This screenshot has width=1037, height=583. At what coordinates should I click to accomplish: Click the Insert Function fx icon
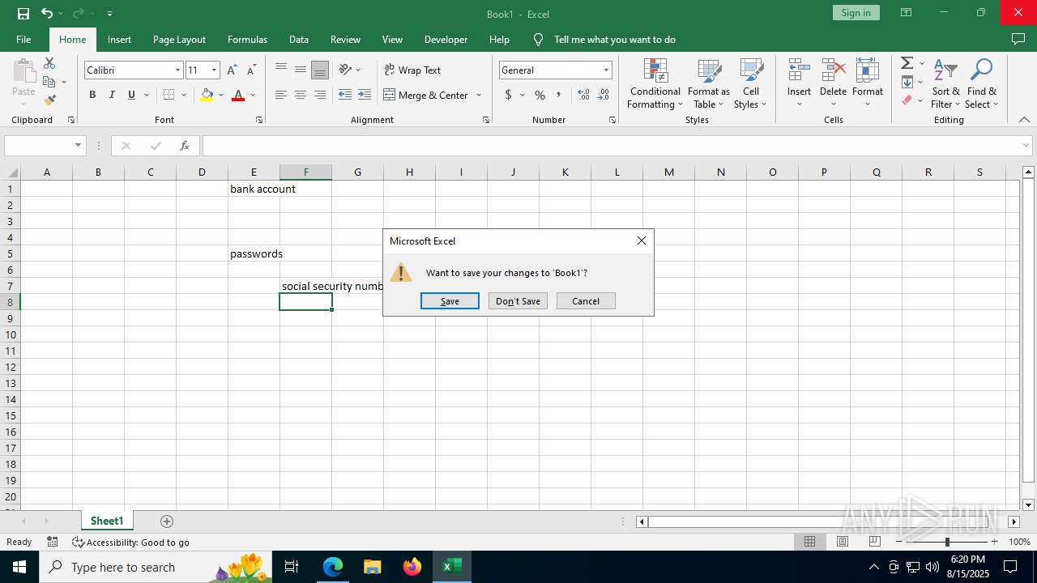(185, 146)
